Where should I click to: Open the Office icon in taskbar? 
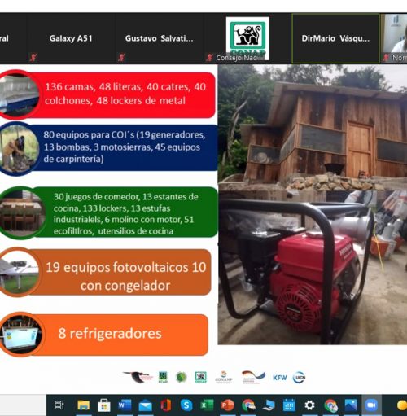[x=166, y=405]
